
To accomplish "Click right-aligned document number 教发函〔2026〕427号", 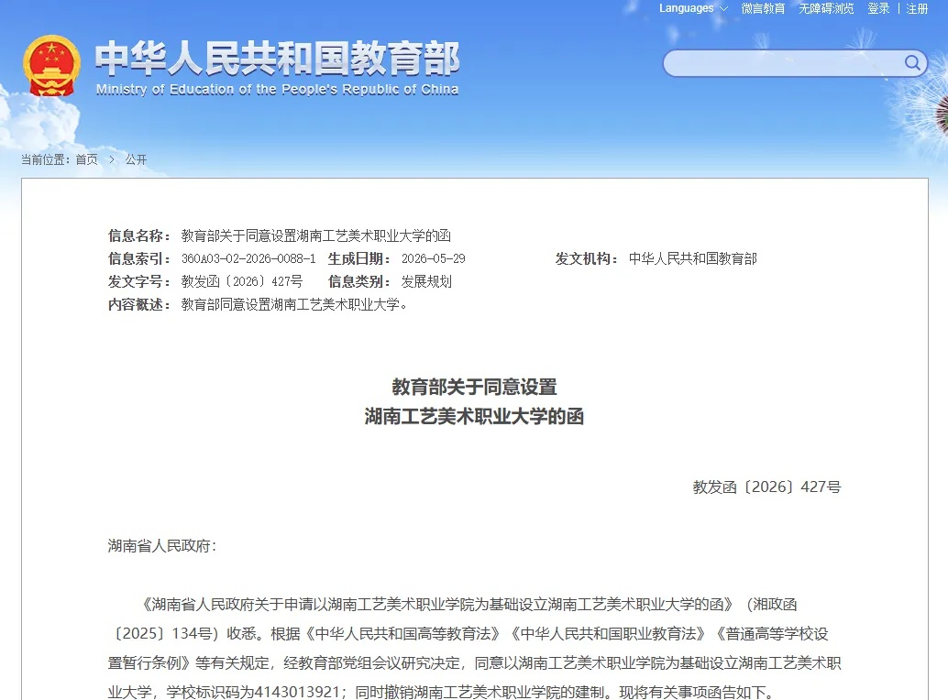I will [x=766, y=487].
